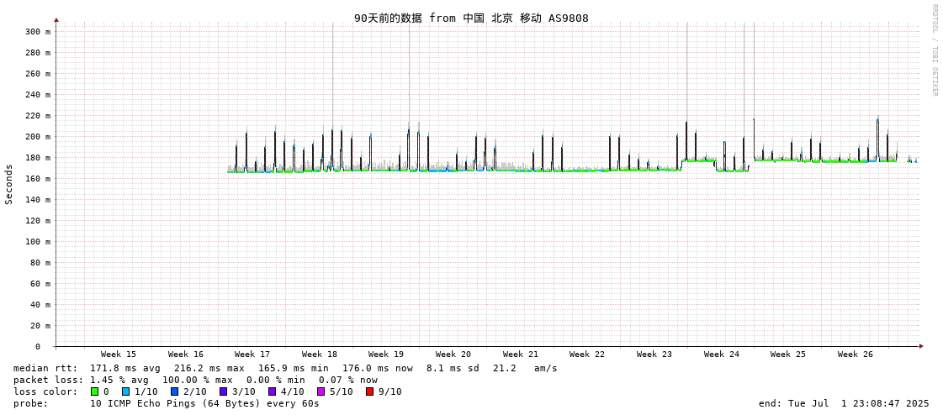Click the 40 m y-axis label
This screenshot has width=943, height=415.
tap(40, 304)
